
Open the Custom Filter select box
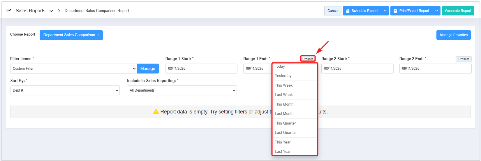[x=73, y=69]
